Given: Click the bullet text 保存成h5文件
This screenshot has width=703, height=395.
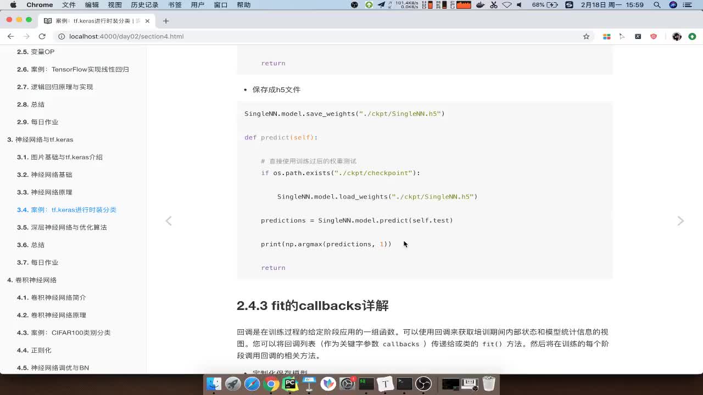Looking at the screenshot, I should [x=276, y=89].
